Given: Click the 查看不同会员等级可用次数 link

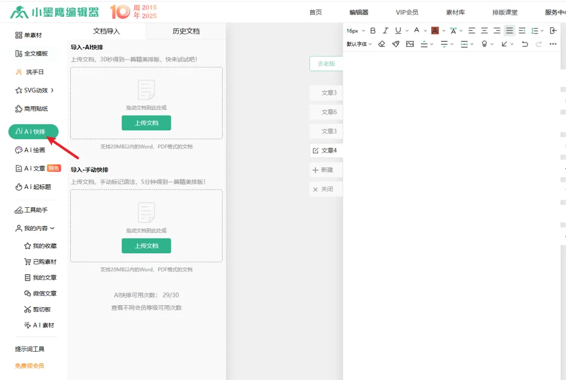Looking at the screenshot, I should click(146, 307).
